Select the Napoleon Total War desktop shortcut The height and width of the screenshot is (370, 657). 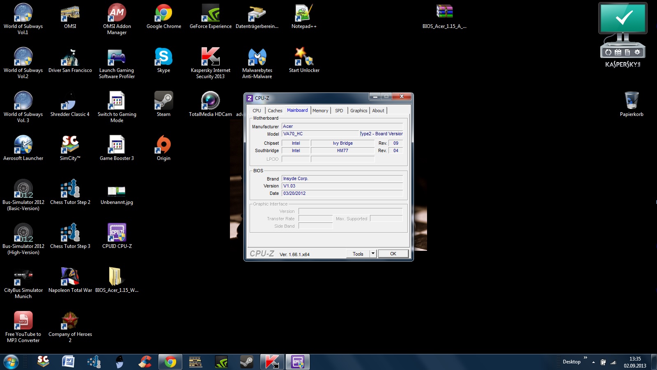[x=70, y=280]
